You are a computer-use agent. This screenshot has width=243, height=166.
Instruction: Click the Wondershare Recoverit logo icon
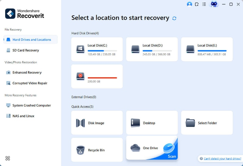click(x=10, y=14)
